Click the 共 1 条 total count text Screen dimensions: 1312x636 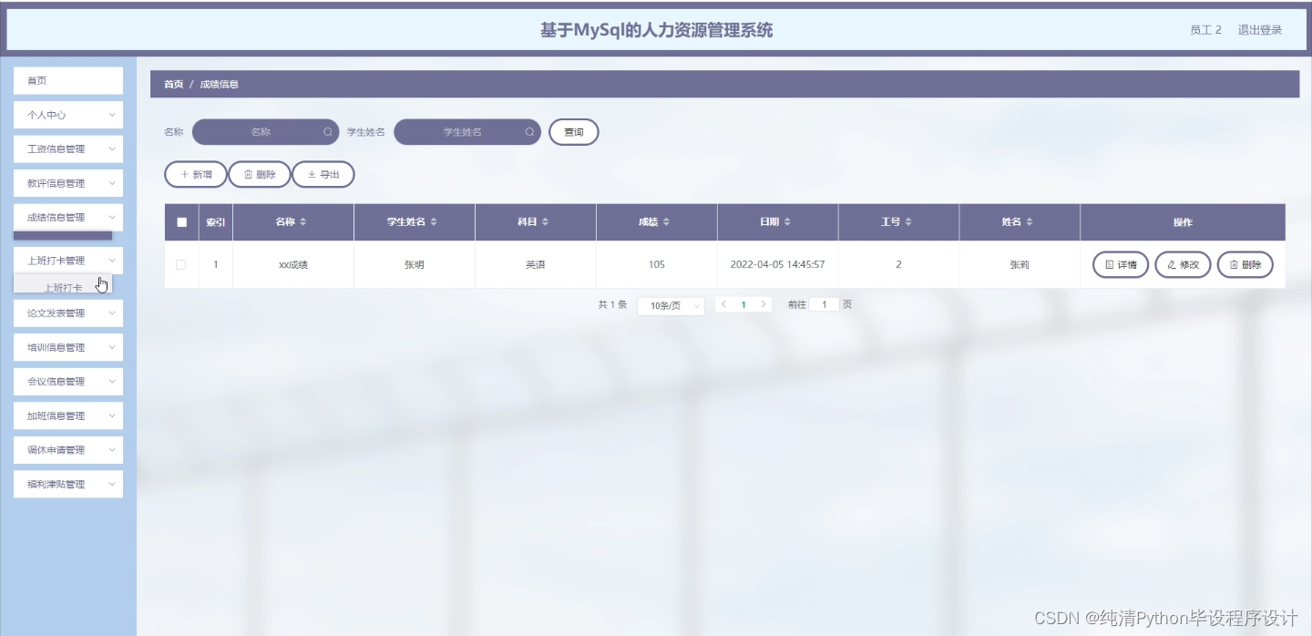[612, 304]
